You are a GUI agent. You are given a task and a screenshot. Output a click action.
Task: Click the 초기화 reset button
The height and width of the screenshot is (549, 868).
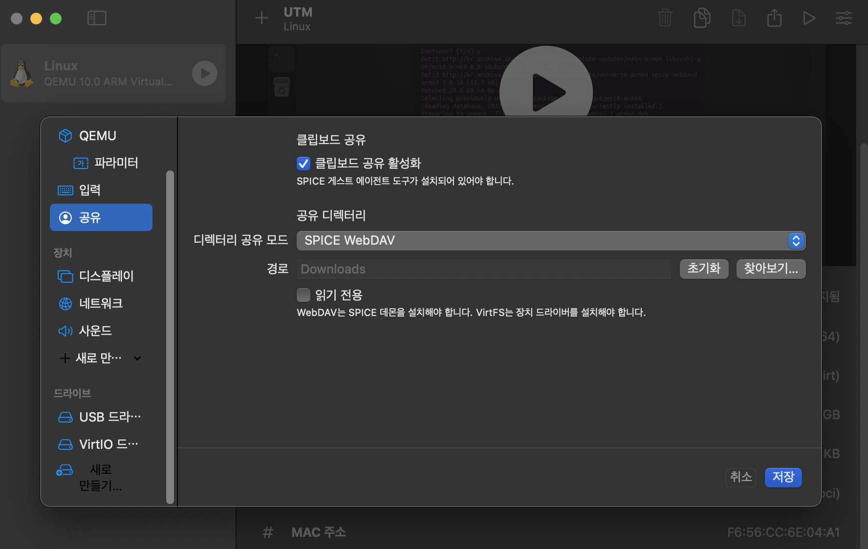(x=704, y=269)
